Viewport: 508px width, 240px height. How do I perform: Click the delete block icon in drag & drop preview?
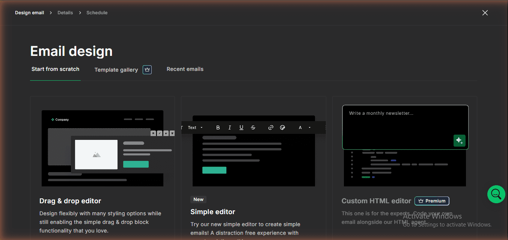pos(172,133)
